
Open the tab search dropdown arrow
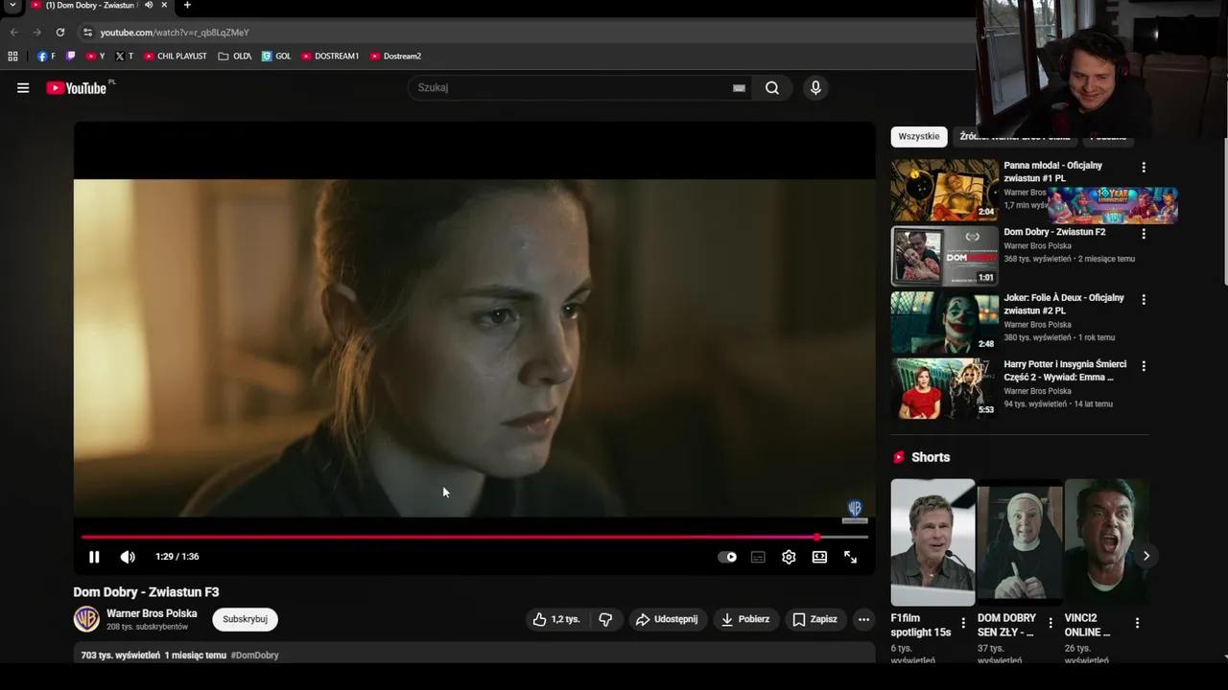point(12,6)
